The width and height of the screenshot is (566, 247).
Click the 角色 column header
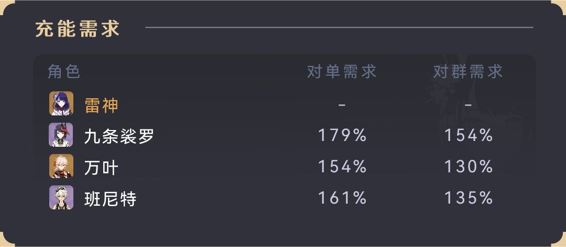[x=64, y=72]
